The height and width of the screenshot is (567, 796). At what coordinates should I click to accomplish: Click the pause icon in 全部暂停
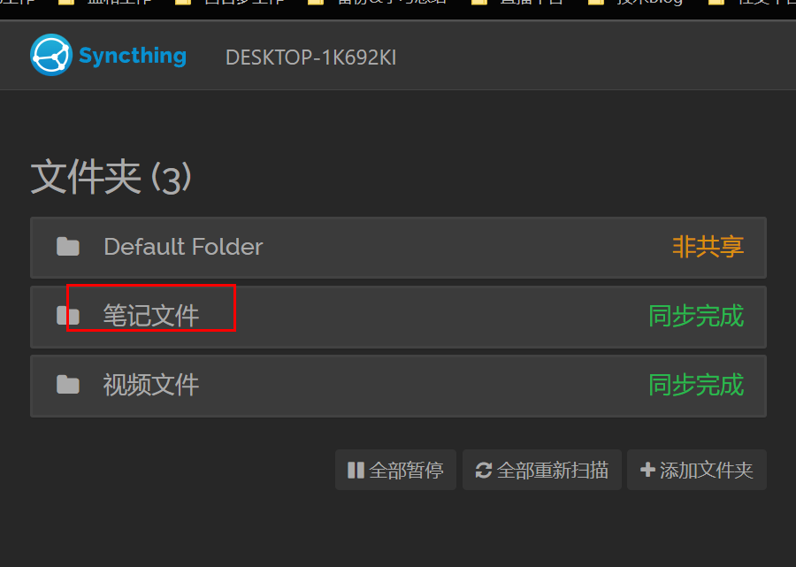tap(356, 470)
